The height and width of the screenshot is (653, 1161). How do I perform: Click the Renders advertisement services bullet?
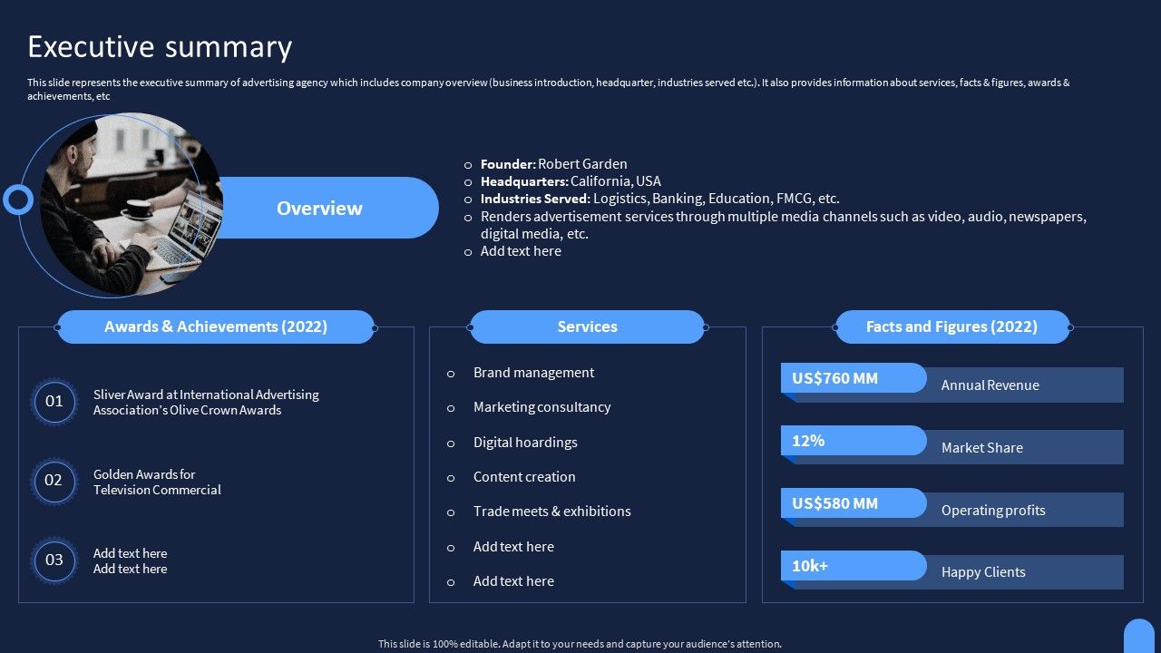[x=783, y=225]
